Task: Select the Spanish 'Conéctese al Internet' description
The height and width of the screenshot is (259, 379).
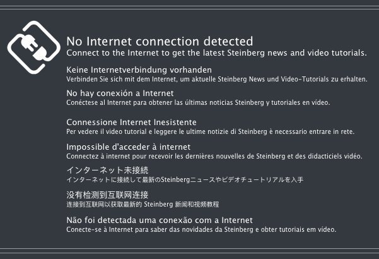Action: click(198, 102)
